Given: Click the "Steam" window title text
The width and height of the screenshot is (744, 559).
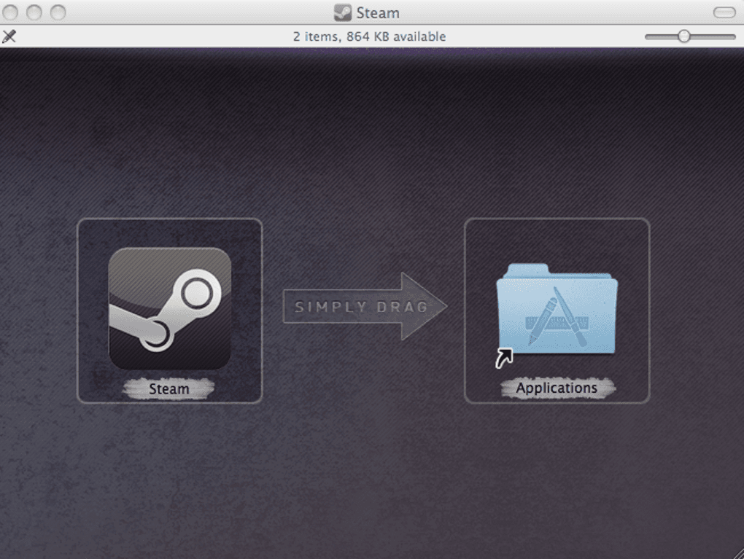Looking at the screenshot, I should click(x=378, y=13).
